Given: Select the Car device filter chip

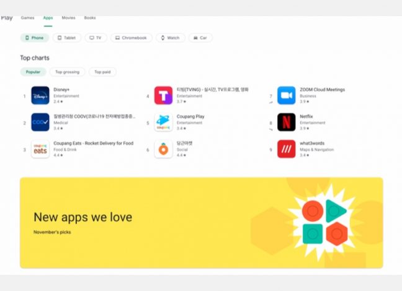Looking at the screenshot, I should 200,38.
